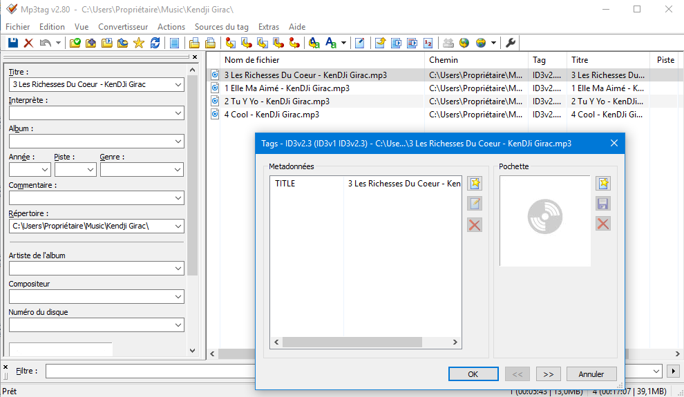Click Annuler to cancel the dialog
Viewport: 684px width, 397px height.
point(591,374)
